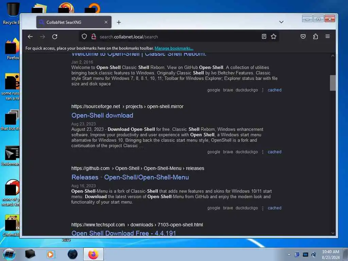
Task: Launch media player from the taskbar
Action: [51, 254]
